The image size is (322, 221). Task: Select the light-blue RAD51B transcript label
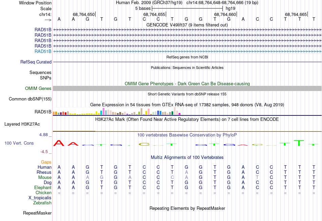click(43, 52)
